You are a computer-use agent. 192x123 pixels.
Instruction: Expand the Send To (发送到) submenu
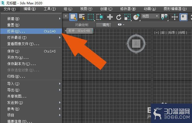coord(31,102)
